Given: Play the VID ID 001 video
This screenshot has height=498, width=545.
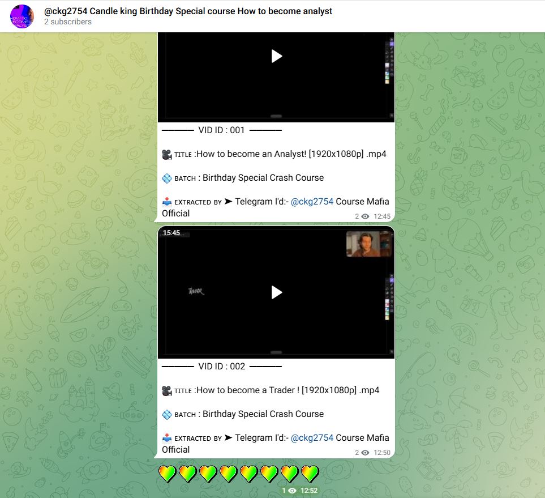Looking at the screenshot, I should tap(276, 56).
